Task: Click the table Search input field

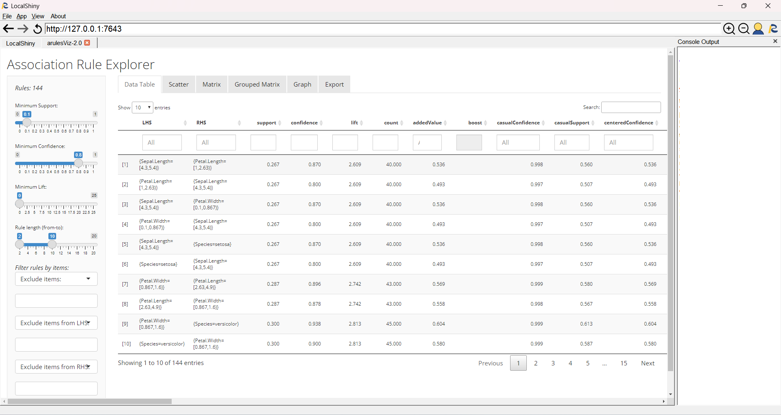Action: 631,107
